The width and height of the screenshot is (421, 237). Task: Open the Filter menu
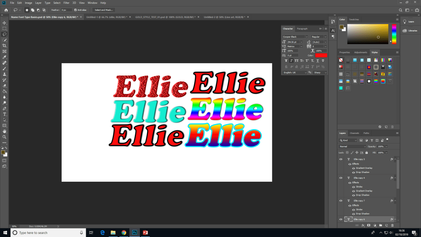tap(67, 3)
